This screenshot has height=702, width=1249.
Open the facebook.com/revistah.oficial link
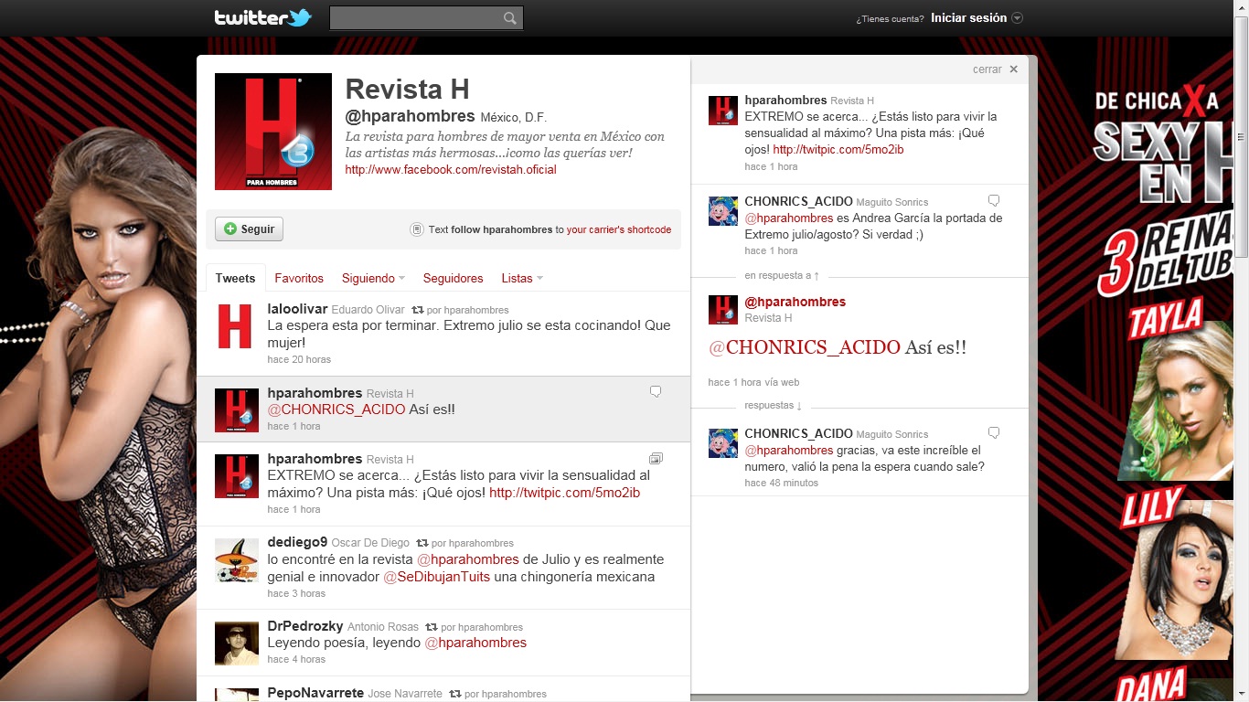(x=451, y=169)
